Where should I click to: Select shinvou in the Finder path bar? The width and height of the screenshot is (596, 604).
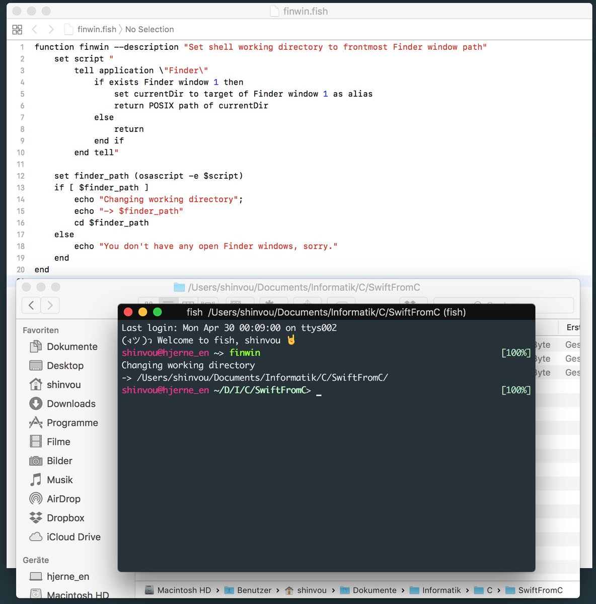point(306,590)
